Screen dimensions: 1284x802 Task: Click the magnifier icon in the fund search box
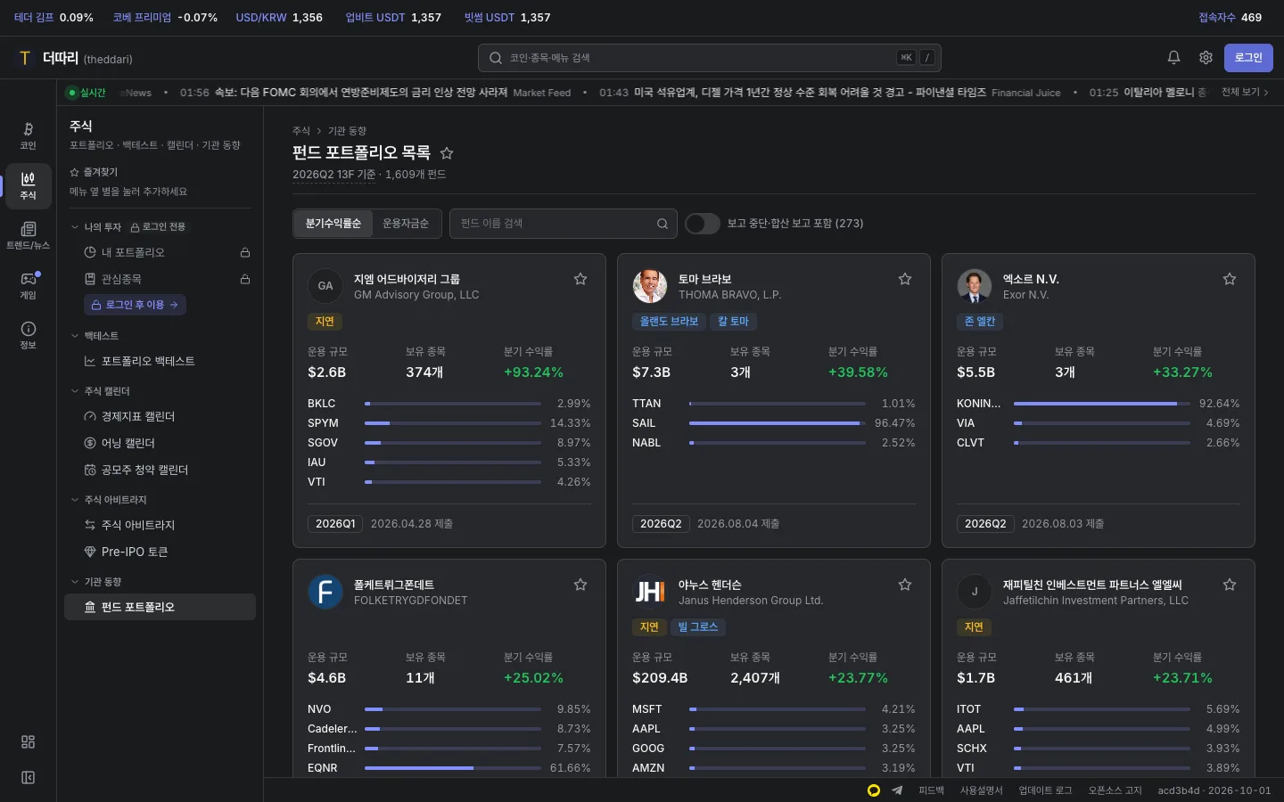[x=663, y=224]
